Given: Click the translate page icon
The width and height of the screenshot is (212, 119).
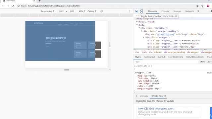Looking at the screenshot, I should [197, 6].
